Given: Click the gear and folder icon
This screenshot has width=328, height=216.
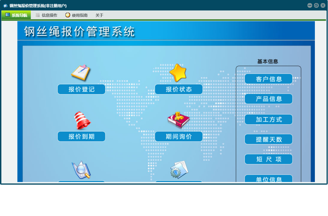Looking at the screenshot, I should coord(179,170).
